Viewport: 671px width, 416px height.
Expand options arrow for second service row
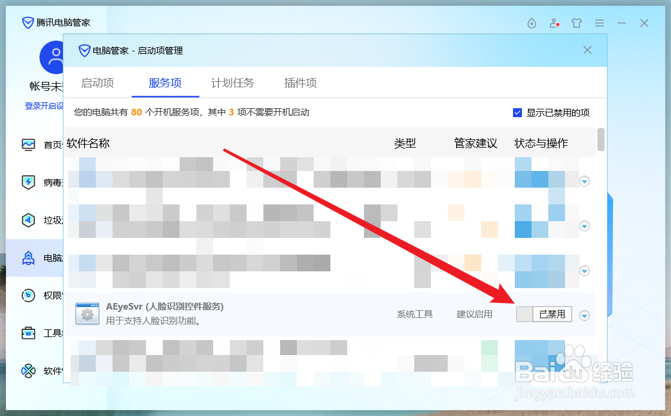(x=585, y=226)
